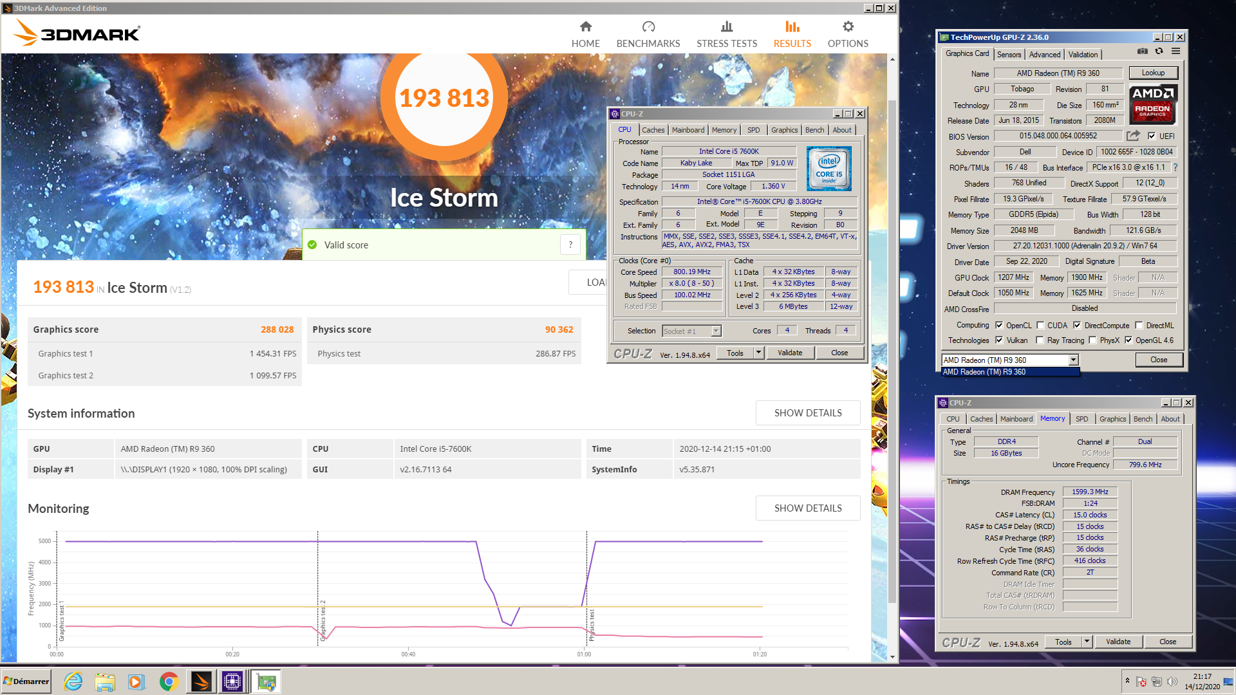Click Close button in GPU-Z

coord(1158,360)
